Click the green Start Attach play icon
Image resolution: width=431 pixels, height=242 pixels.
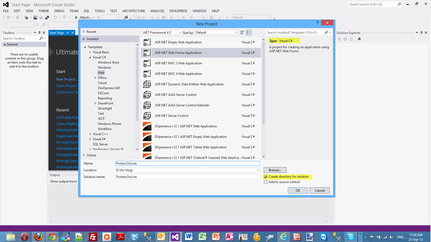pos(76,17)
